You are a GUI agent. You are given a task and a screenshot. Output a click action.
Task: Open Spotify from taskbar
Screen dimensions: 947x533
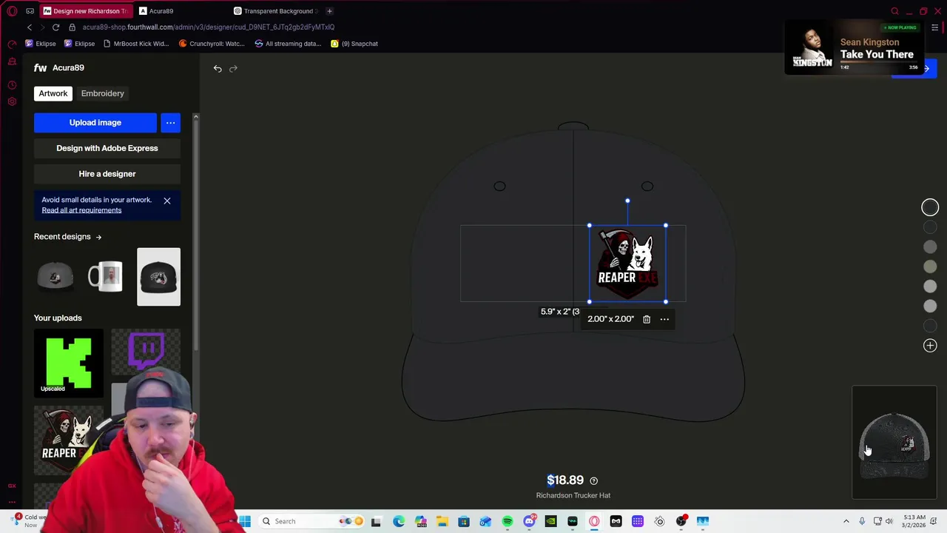tap(508, 521)
